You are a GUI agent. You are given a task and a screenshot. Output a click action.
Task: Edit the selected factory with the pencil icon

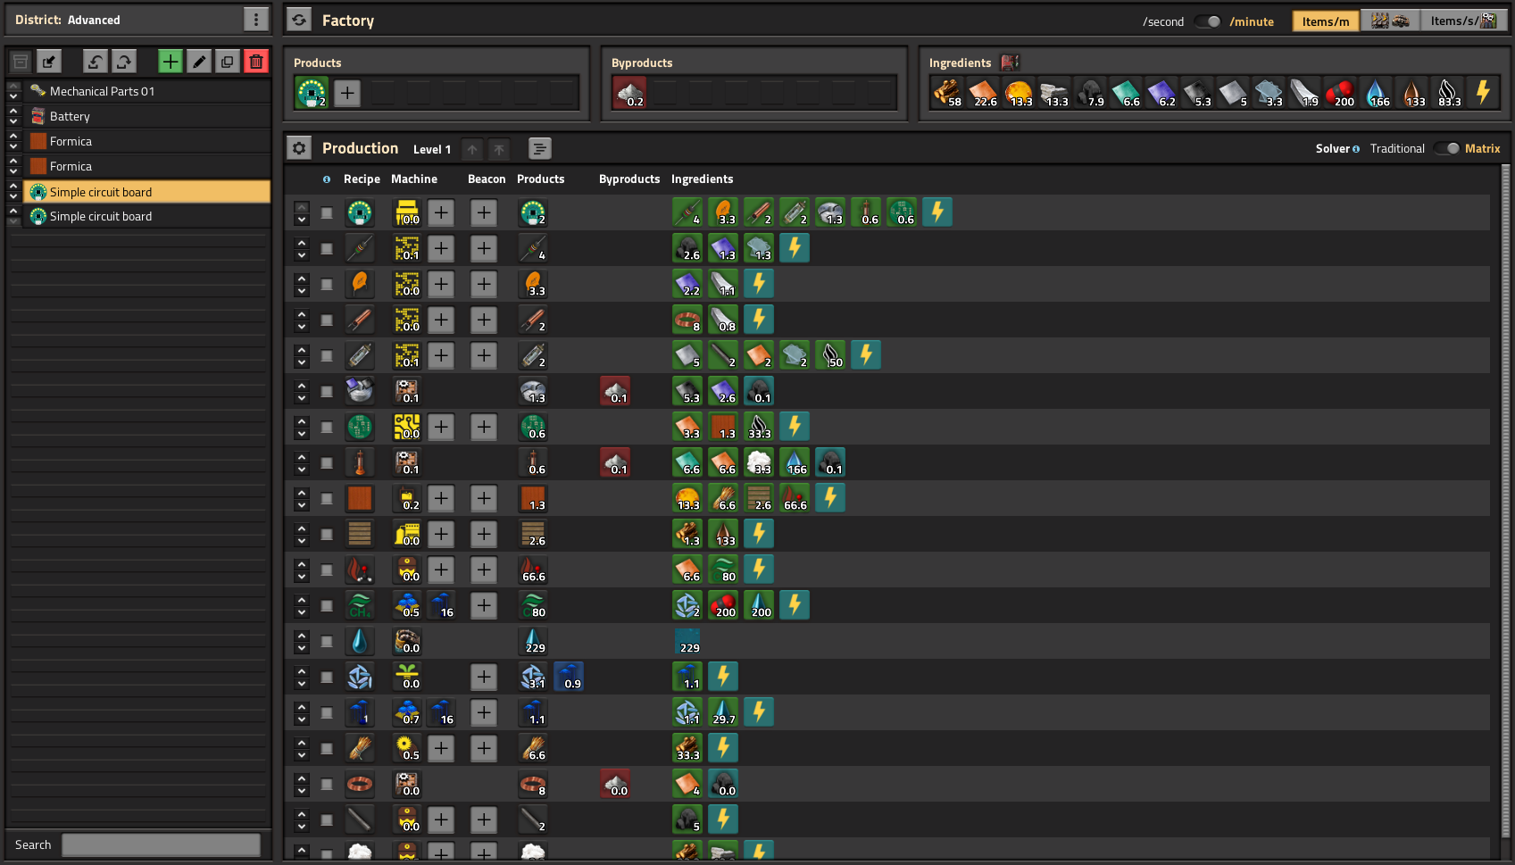199,62
